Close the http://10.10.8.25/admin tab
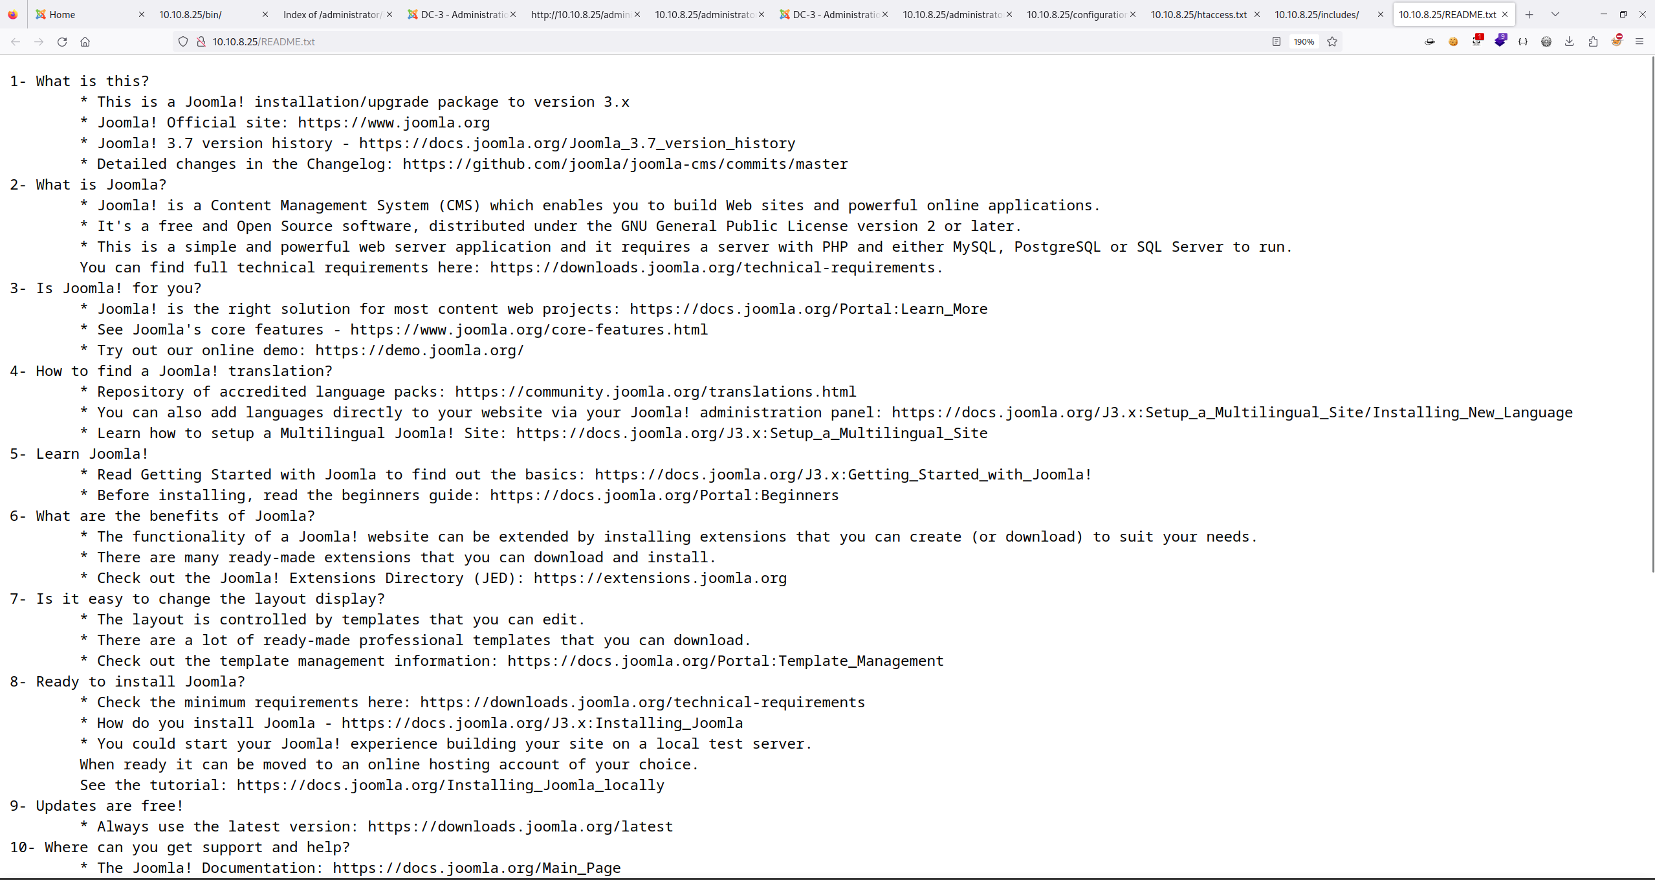This screenshot has height=880, width=1655. coord(637,14)
